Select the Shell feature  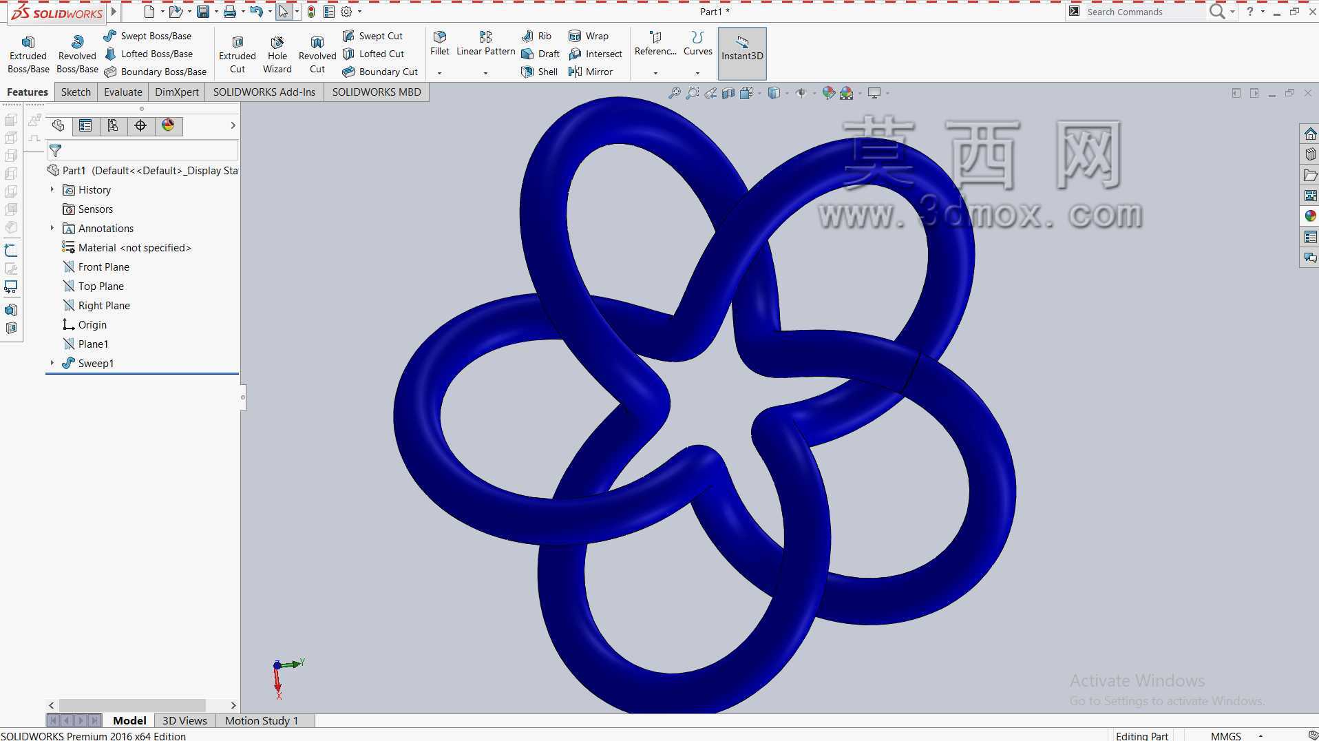(x=539, y=72)
